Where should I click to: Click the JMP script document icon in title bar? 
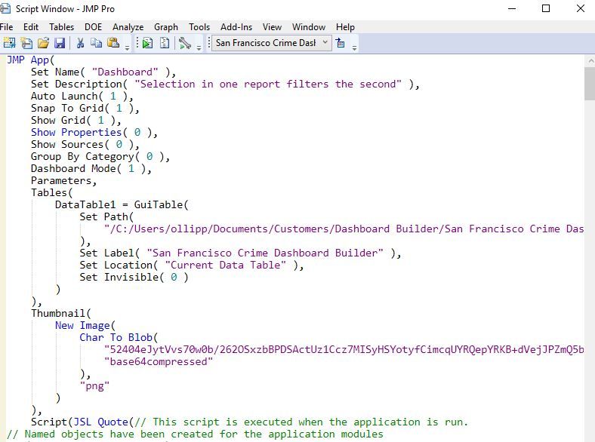(5, 8)
